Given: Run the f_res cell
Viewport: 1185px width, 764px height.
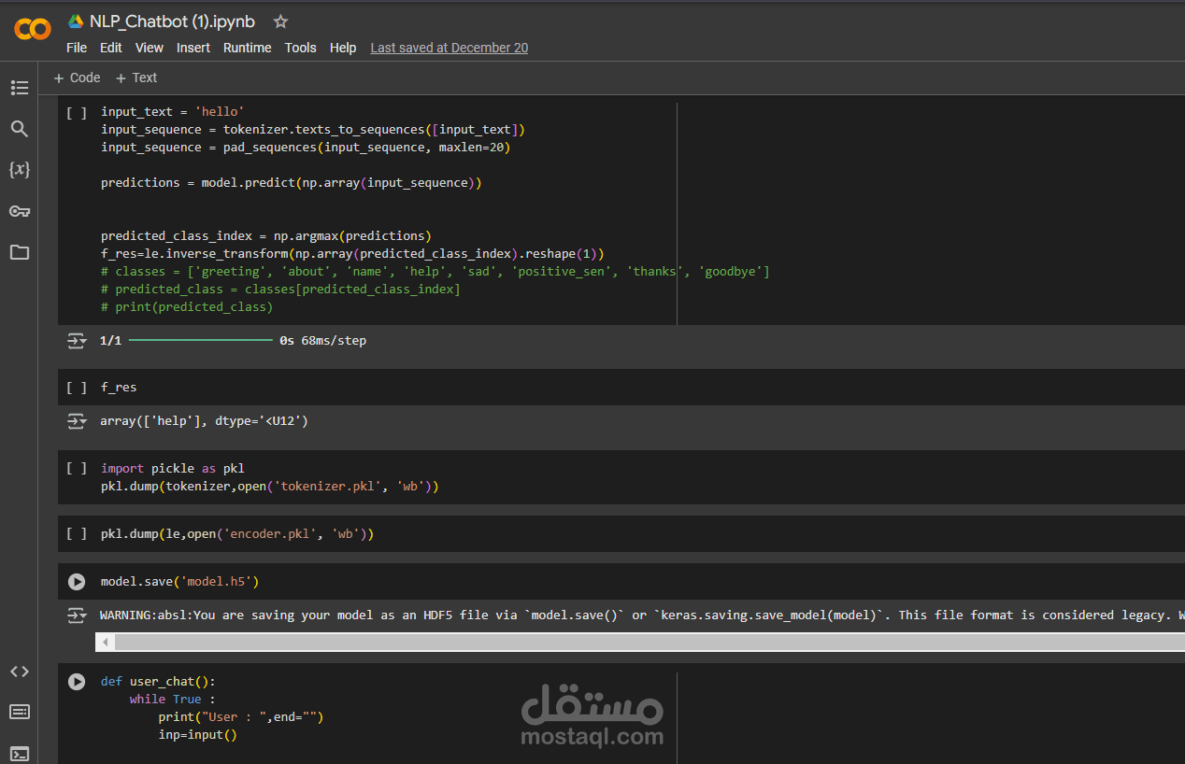Looking at the screenshot, I should [x=77, y=387].
